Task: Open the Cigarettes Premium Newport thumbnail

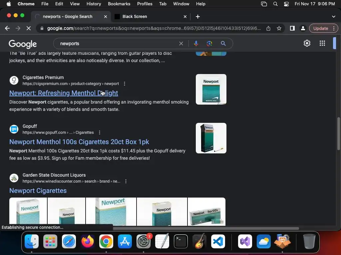Action: click(x=211, y=89)
